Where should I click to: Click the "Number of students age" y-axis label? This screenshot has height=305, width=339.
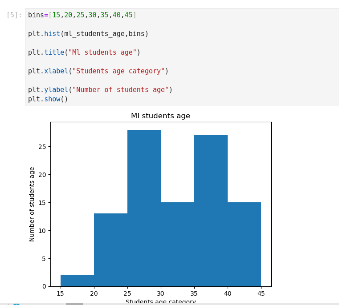coord(32,204)
